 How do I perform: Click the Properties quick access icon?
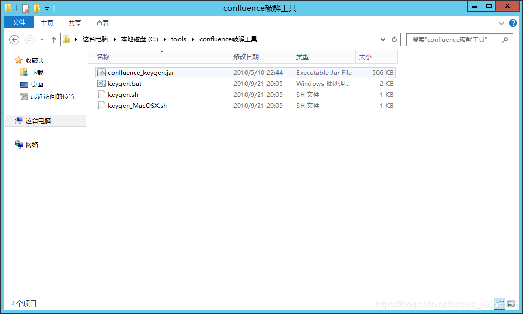[25, 8]
